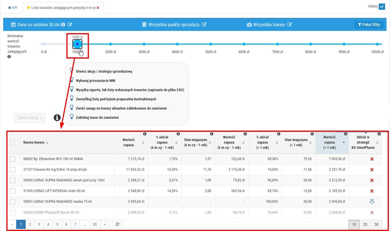Sort by Nazwa towaru column
390x231 pixels.
47,142
